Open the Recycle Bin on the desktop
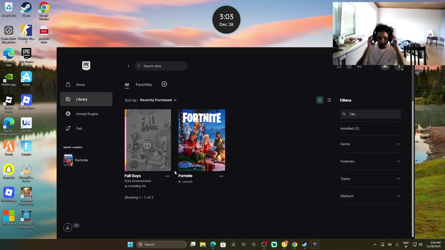 (x=9, y=9)
